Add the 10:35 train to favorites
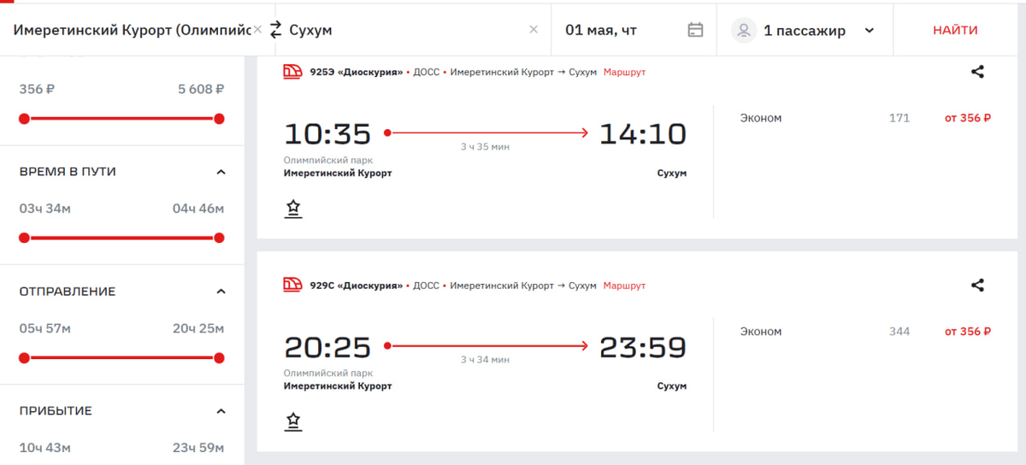Viewport: 1026px width, 465px height. tap(293, 209)
